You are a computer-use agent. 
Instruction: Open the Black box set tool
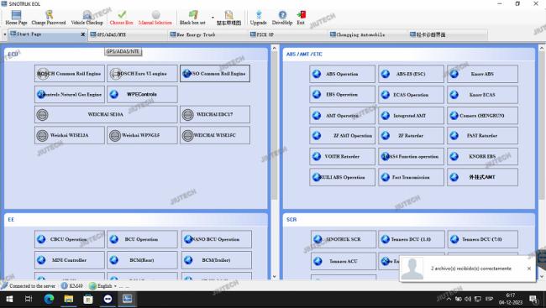[192, 18]
